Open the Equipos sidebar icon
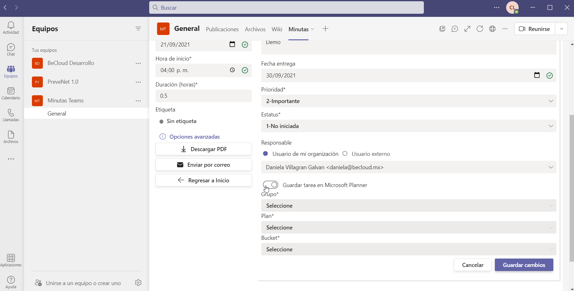The image size is (574, 291). point(11,72)
